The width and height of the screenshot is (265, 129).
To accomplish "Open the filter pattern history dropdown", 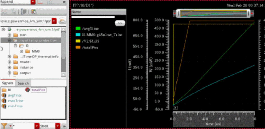I will pyautogui.click(x=37, y=126).
